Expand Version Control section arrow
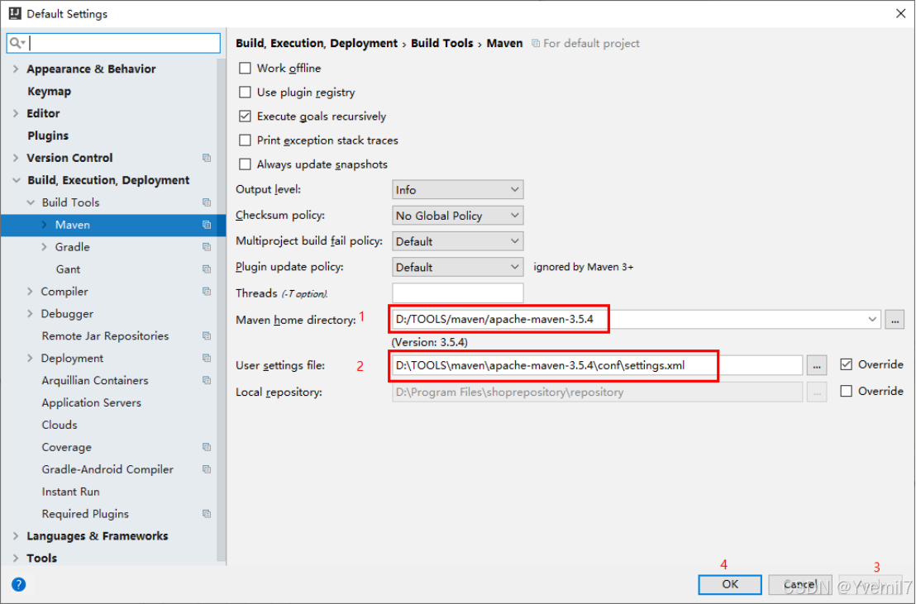This screenshot has height=604, width=916. (16, 158)
